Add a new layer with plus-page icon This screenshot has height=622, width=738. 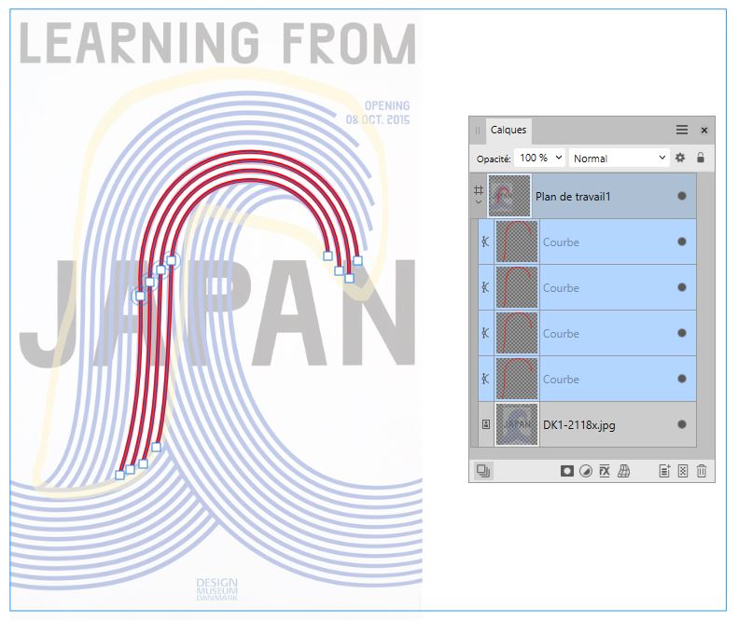[x=664, y=471]
